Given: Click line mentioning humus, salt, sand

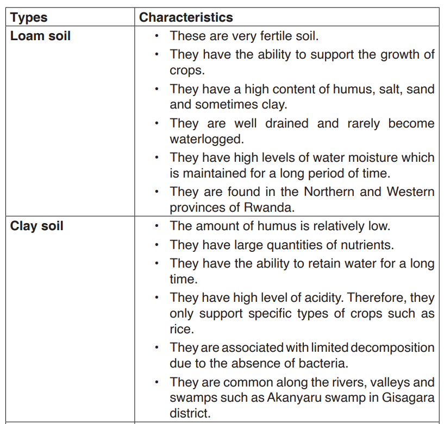Looking at the screenshot, I should [302, 89].
